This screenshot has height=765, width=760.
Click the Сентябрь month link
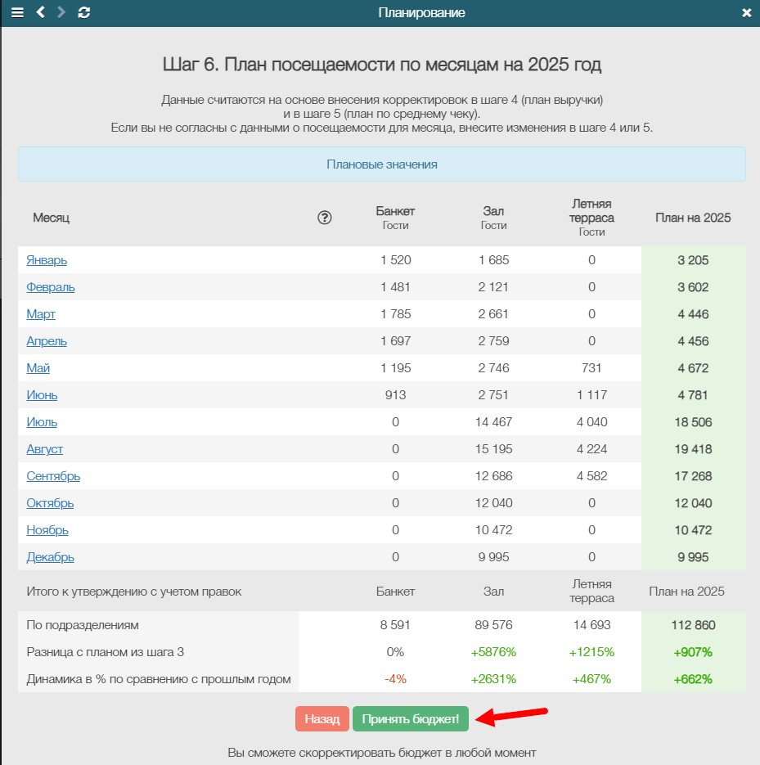coord(53,476)
